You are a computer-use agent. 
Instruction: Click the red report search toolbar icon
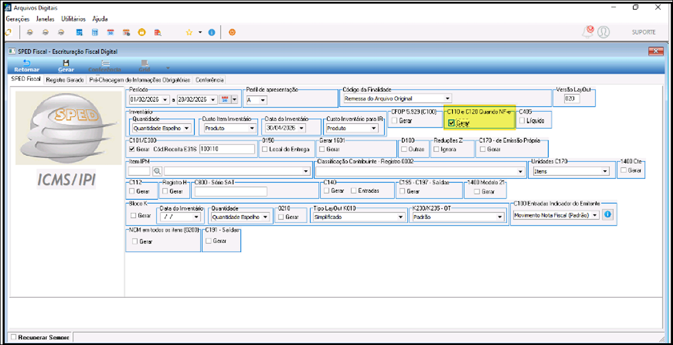(157, 32)
